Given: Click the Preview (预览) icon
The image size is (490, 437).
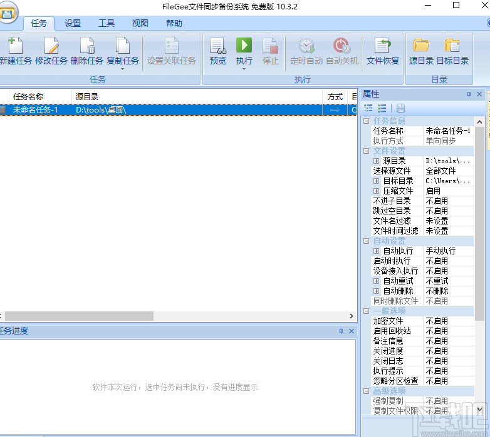Looking at the screenshot, I should pyautogui.click(x=218, y=46).
